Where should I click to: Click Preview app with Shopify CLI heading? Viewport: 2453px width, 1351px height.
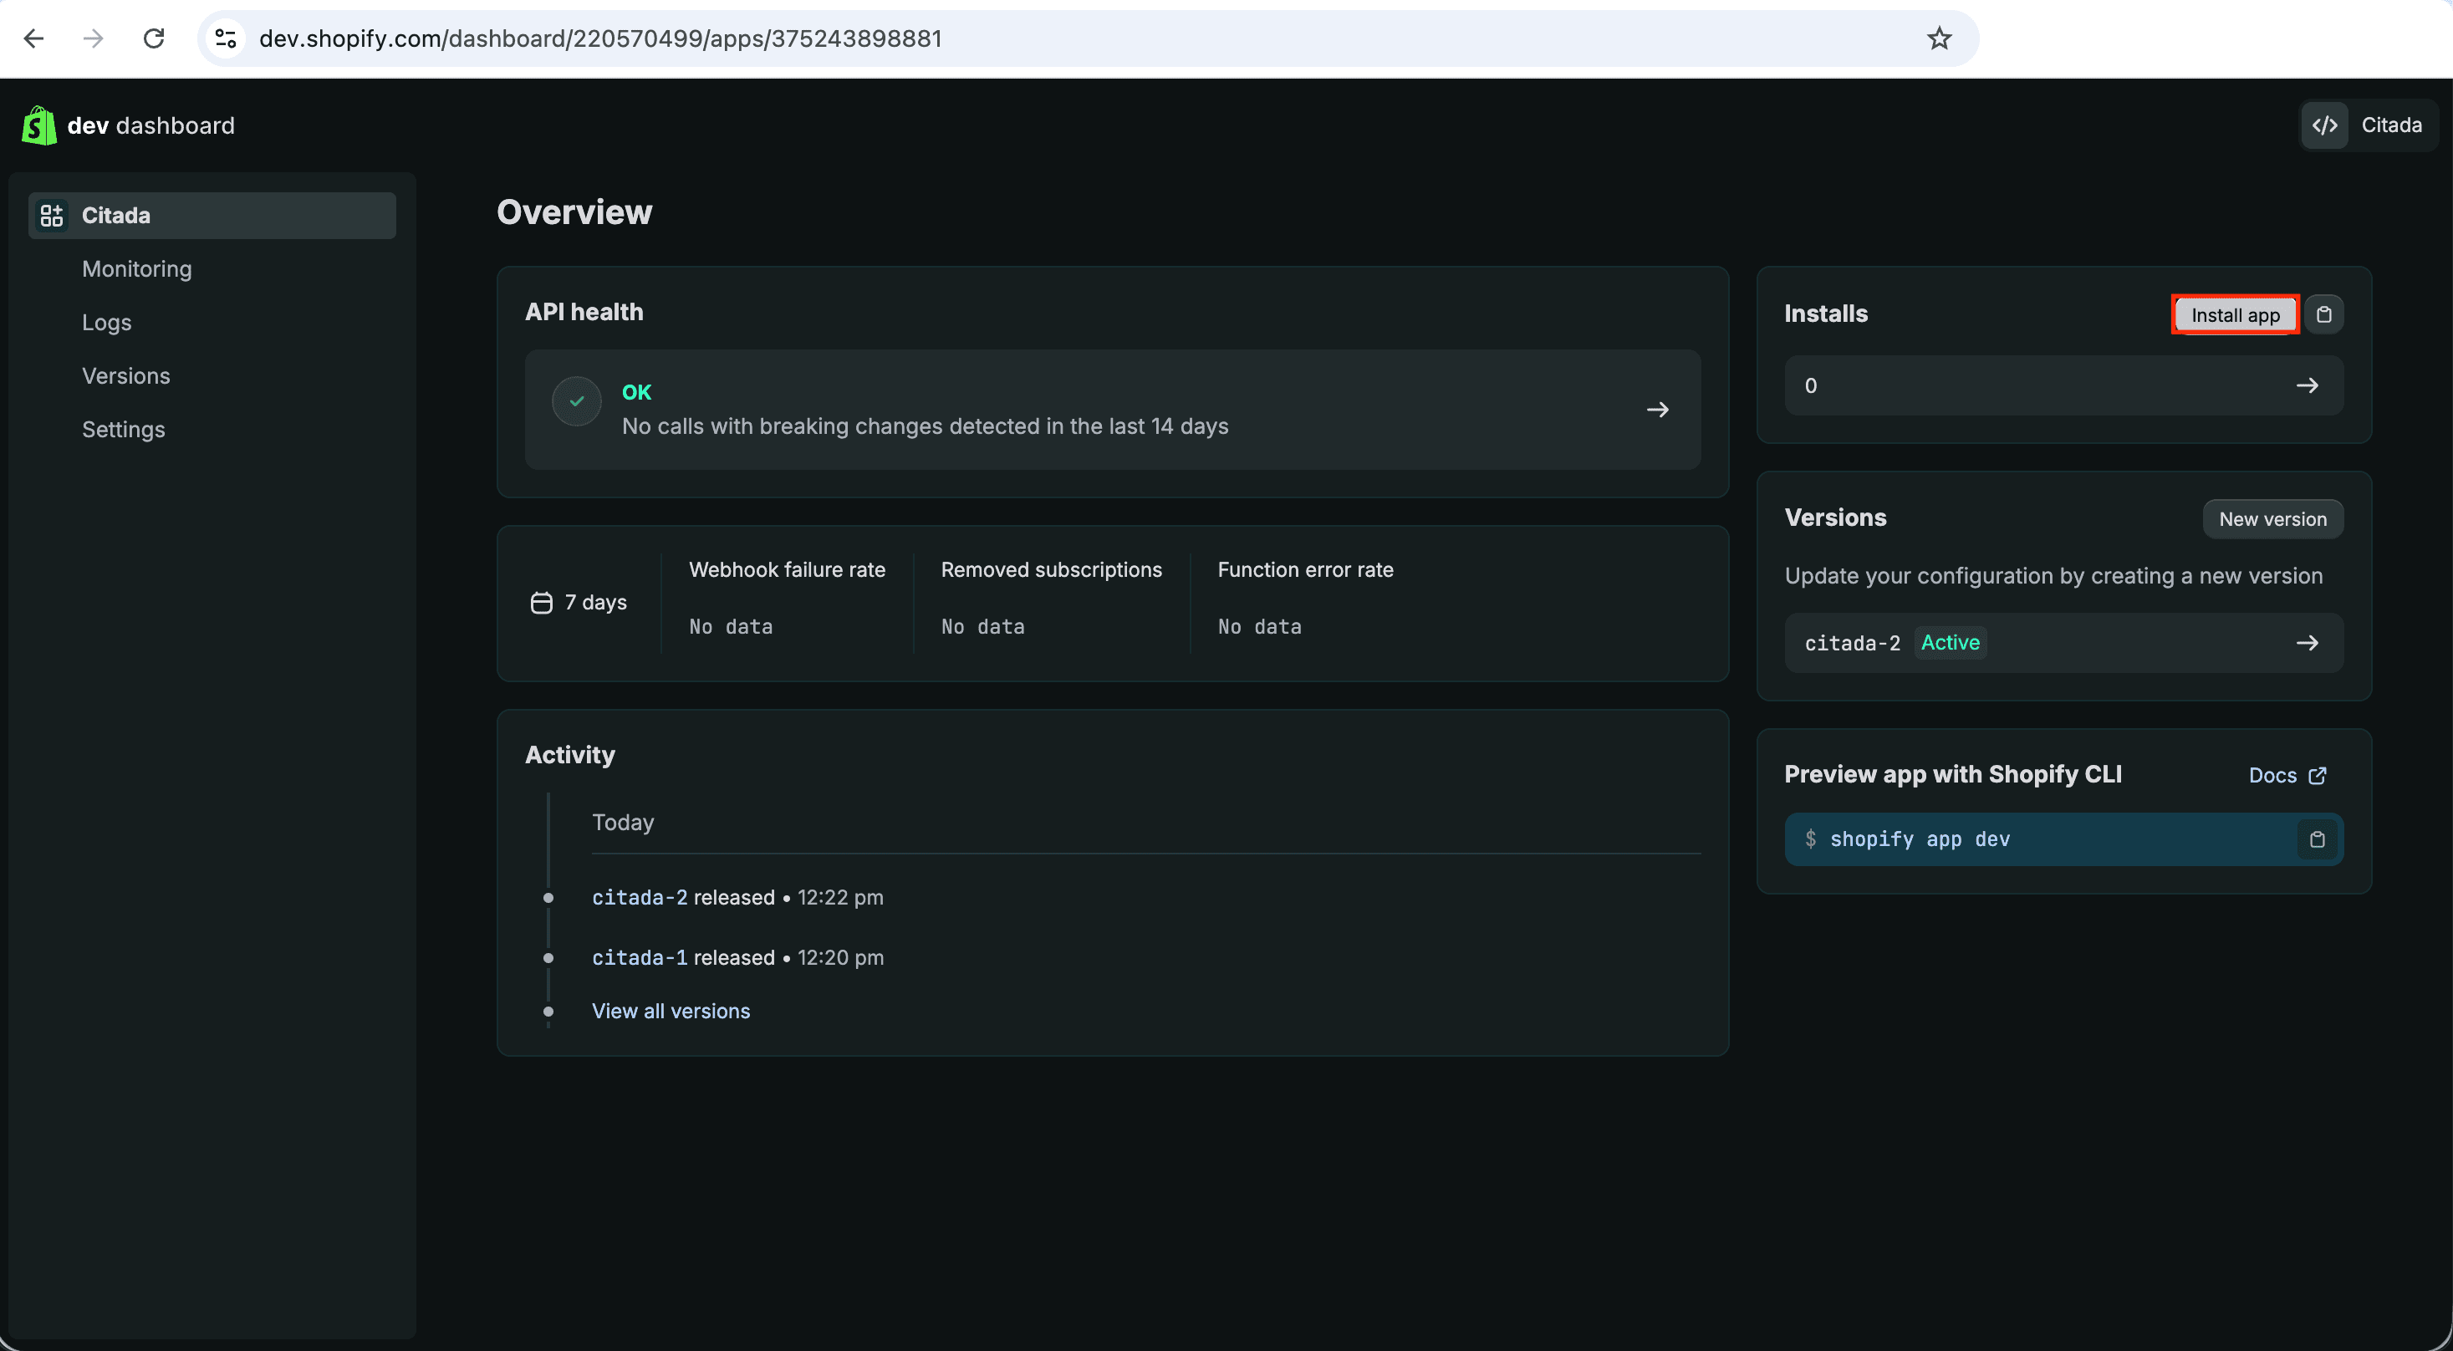1952,774
